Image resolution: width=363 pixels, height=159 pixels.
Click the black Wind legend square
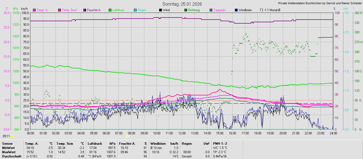[x=161, y=10]
